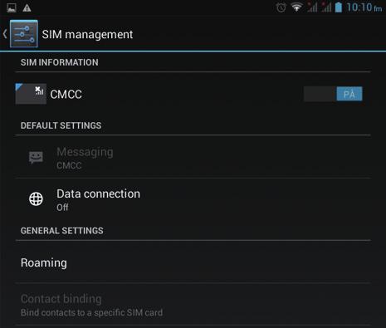Screen dimensions: 386x328
Task: Tap the picture notification icon in status bar
Action: pos(12,8)
